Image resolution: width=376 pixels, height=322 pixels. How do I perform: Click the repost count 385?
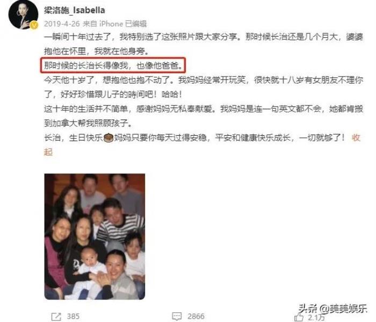[73, 316]
